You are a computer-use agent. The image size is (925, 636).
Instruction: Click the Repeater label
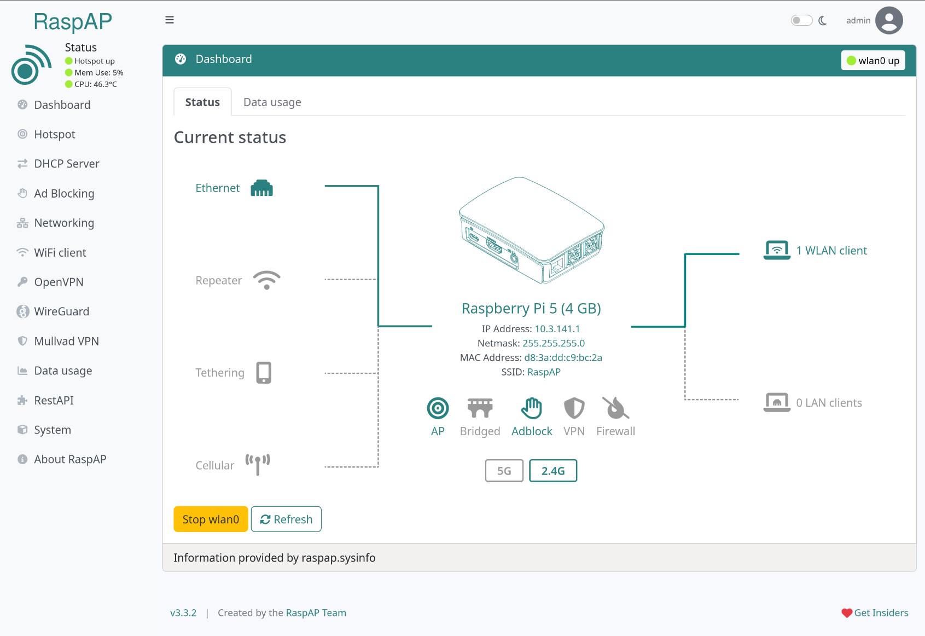[x=219, y=280]
